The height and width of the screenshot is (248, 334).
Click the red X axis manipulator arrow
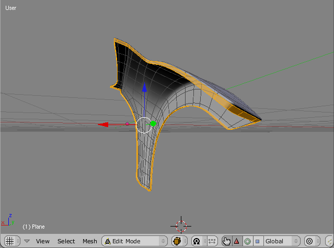click(103, 125)
